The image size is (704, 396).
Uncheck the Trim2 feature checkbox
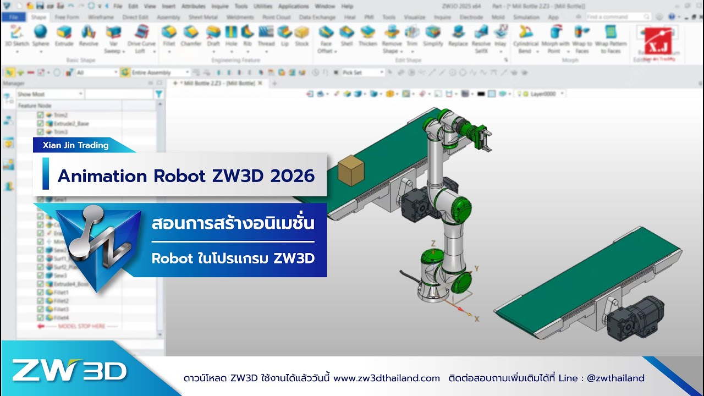click(x=40, y=115)
